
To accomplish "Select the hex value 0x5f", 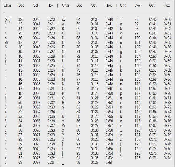I will point(109,163).
